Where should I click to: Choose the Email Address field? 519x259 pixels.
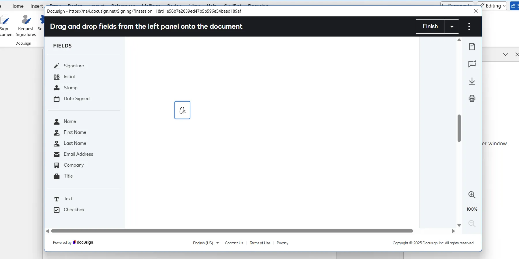point(78,154)
